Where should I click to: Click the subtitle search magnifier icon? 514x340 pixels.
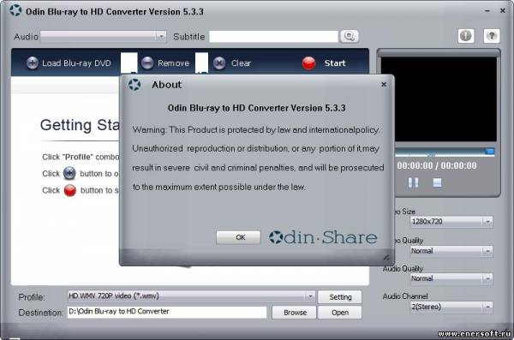(350, 36)
